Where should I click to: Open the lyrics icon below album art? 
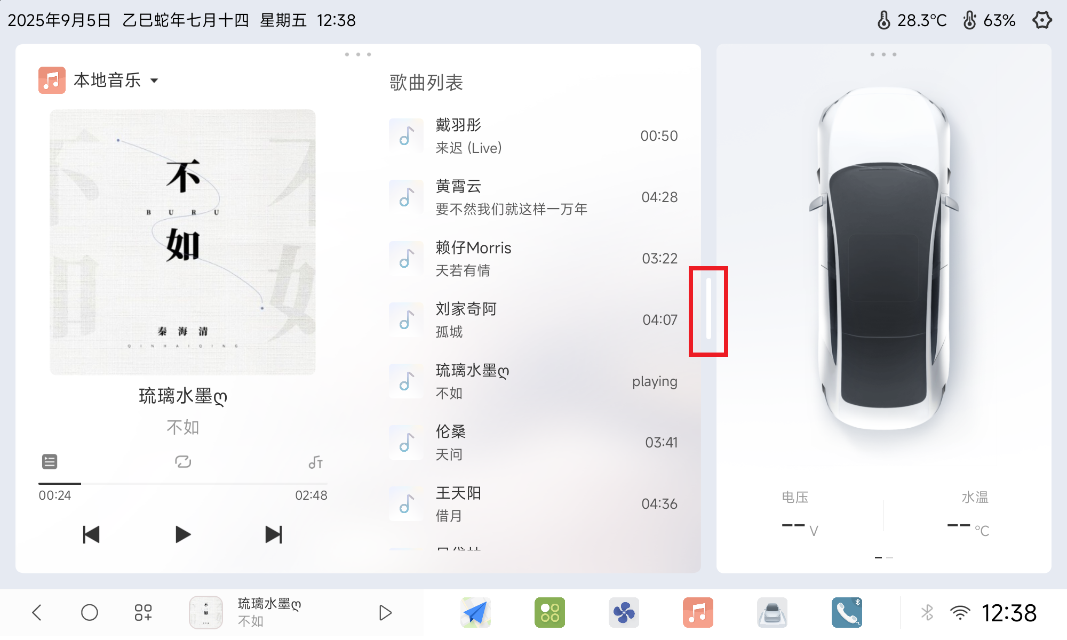pyautogui.click(x=315, y=462)
